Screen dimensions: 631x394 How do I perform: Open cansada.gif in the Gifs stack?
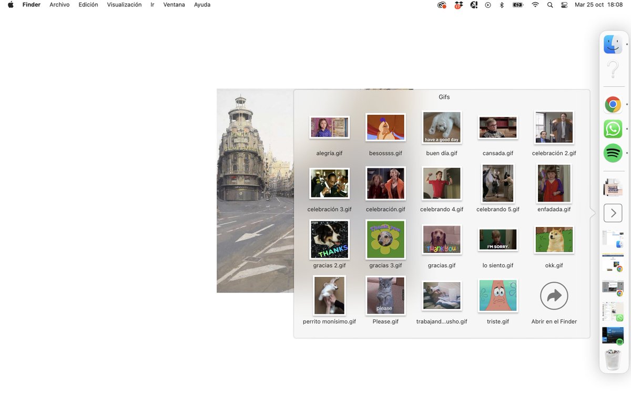(498, 127)
